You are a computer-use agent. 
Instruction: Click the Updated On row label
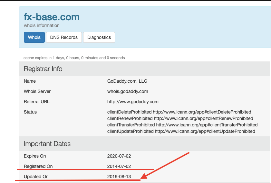point(36,177)
